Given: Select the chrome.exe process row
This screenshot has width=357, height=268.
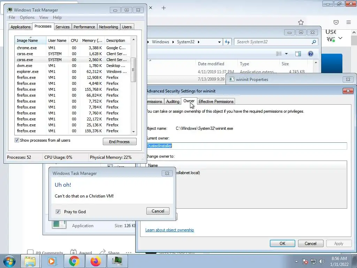Looking at the screenshot, I should (x=73, y=48).
